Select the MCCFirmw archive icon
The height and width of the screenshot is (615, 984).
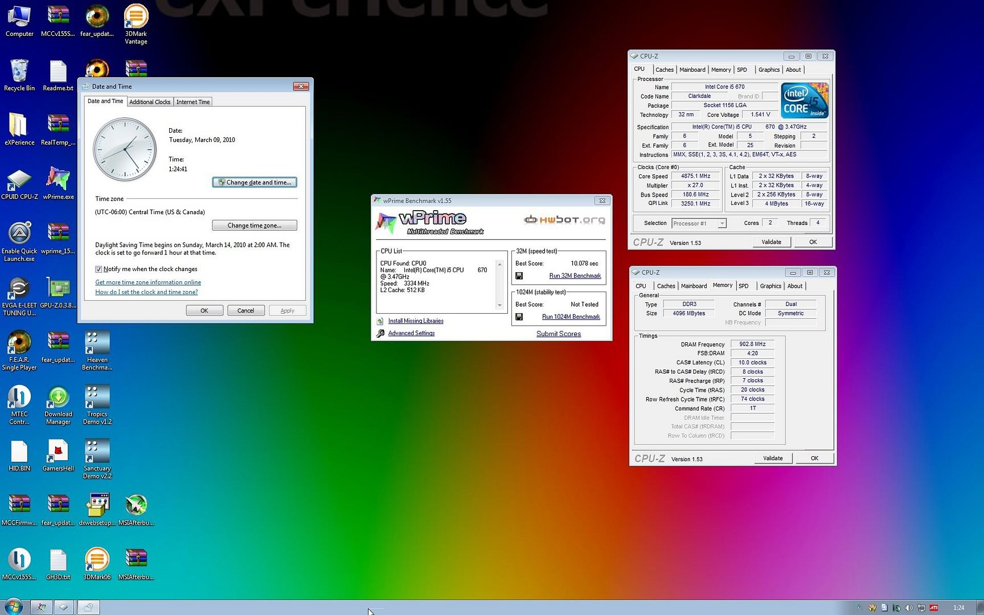[x=19, y=510]
